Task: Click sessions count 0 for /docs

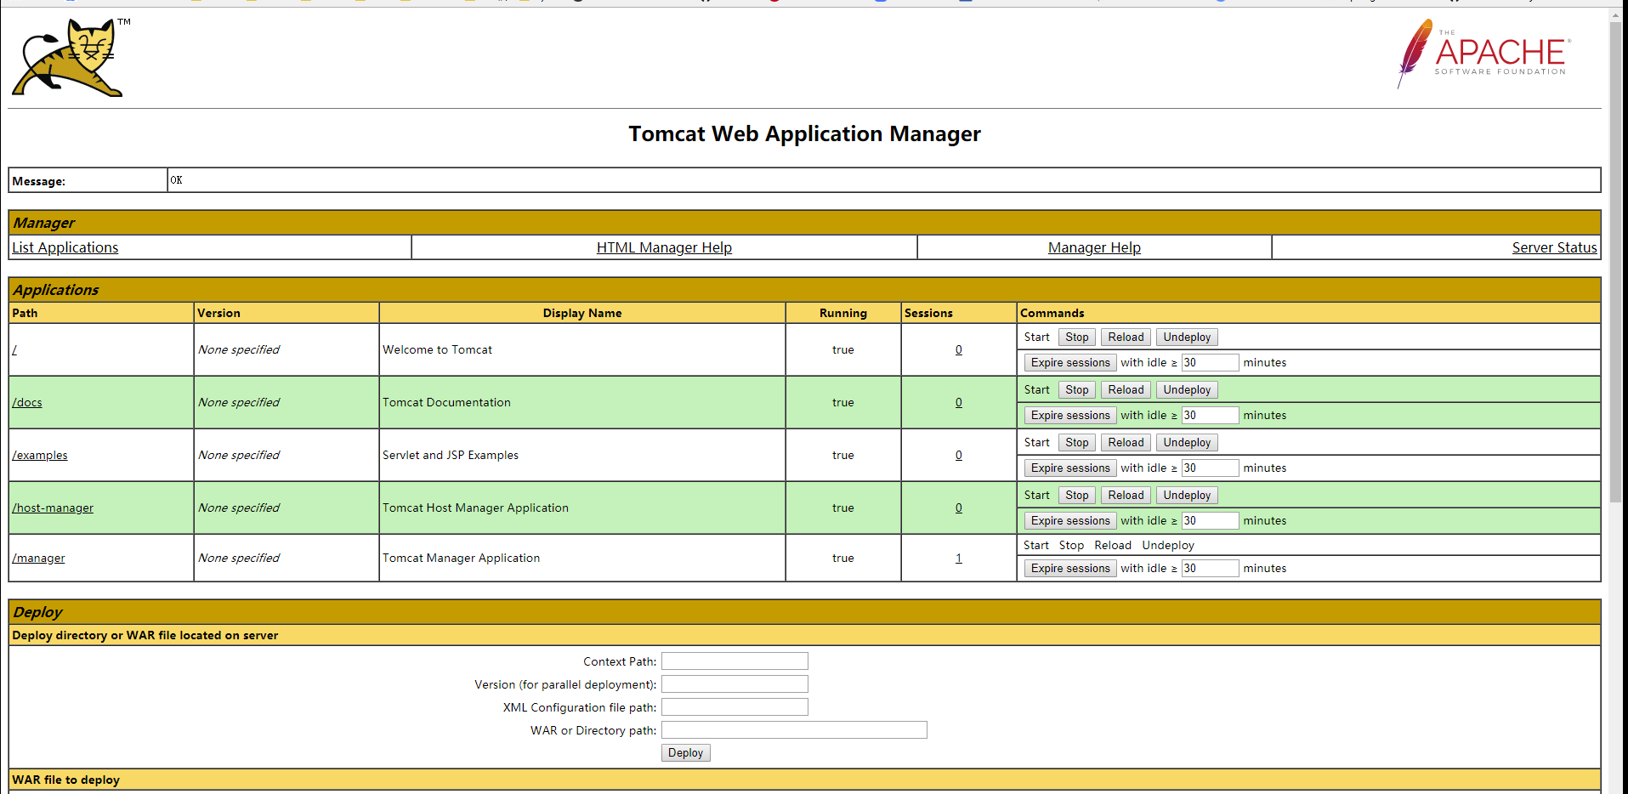Action: [x=959, y=402]
